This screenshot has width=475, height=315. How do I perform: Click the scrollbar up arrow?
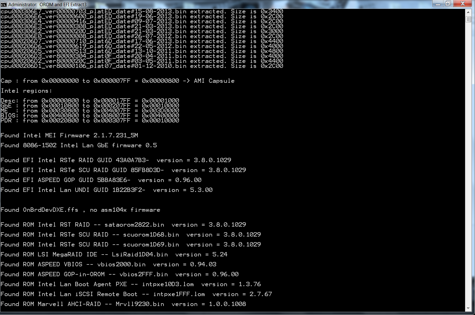click(x=468, y=12)
